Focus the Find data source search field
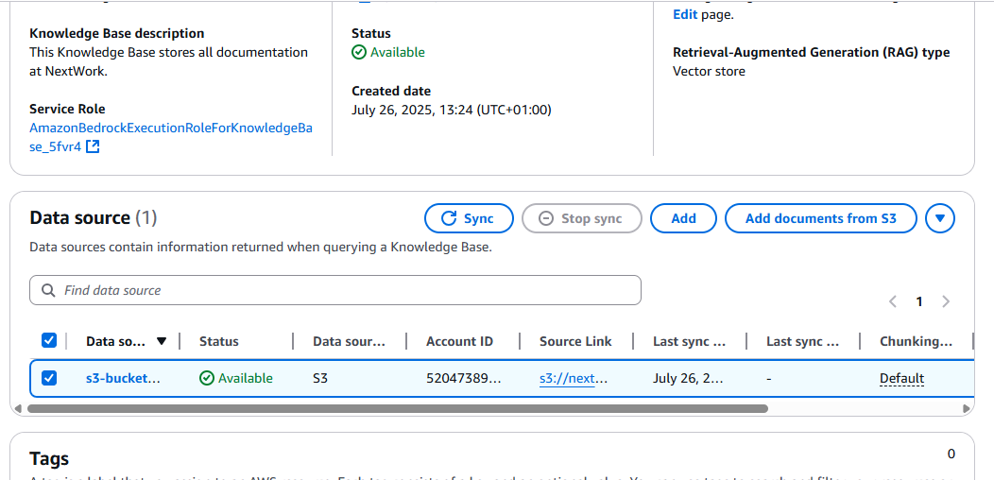 [x=335, y=290]
